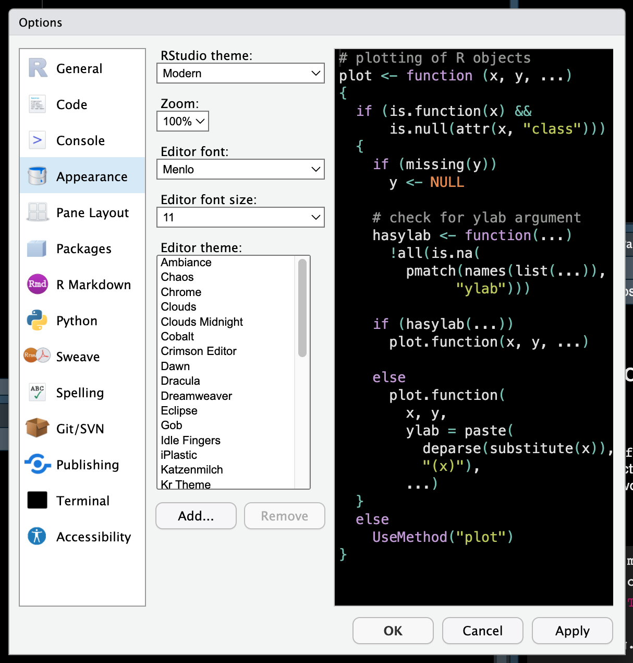
Task: Click the General settings R icon
Action: pyautogui.click(x=37, y=68)
